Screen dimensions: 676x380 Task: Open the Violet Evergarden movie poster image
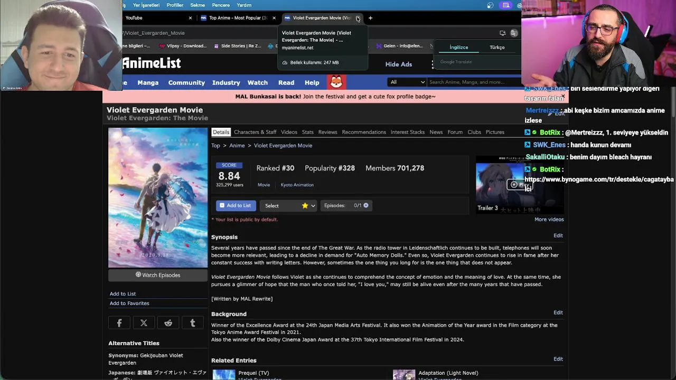(x=158, y=197)
